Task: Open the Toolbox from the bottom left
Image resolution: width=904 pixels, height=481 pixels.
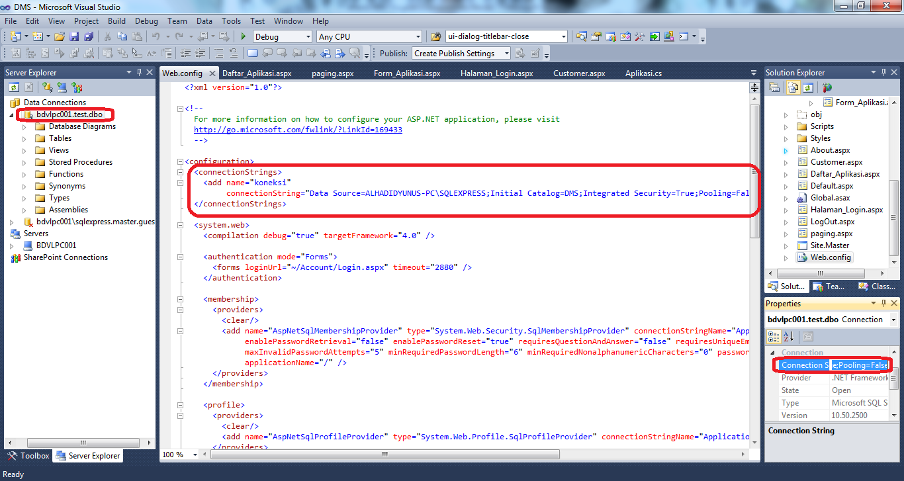Action: pos(27,455)
